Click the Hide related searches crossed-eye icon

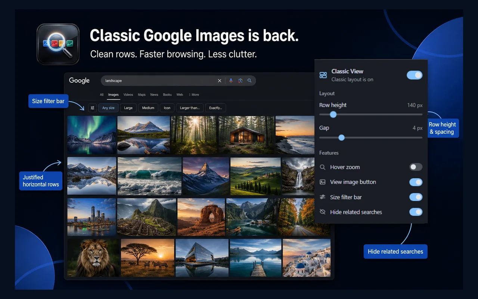323,212
